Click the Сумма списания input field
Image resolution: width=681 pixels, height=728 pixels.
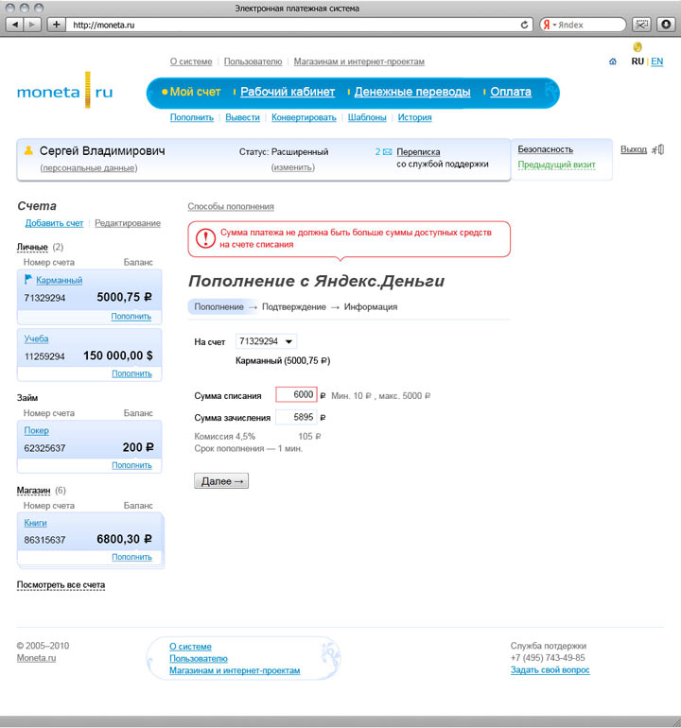[295, 395]
